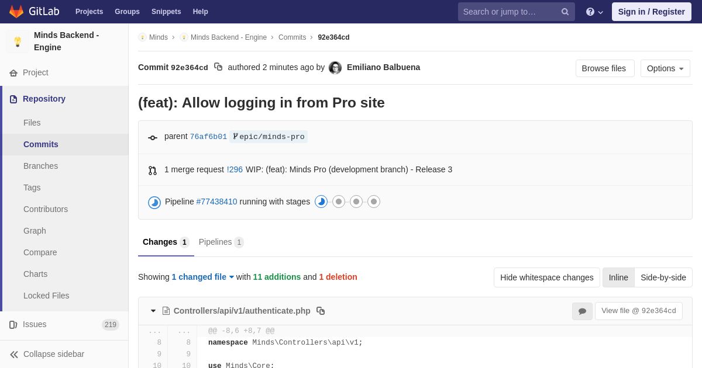Click Minds Backend - Engine sidebar title

point(67,41)
